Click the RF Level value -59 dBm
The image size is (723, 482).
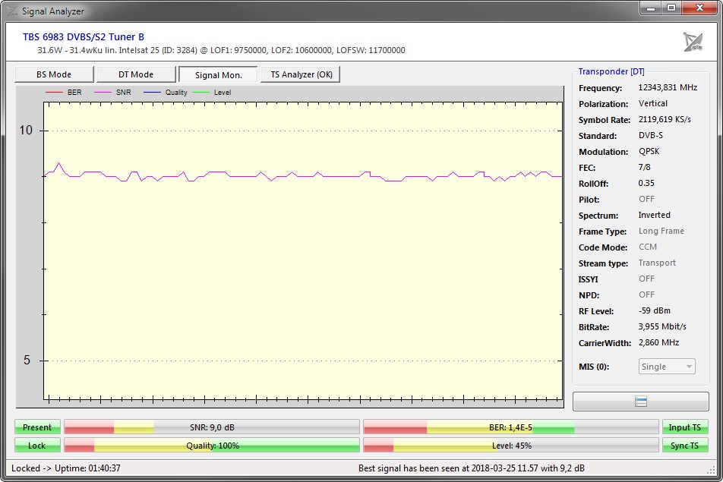(655, 310)
